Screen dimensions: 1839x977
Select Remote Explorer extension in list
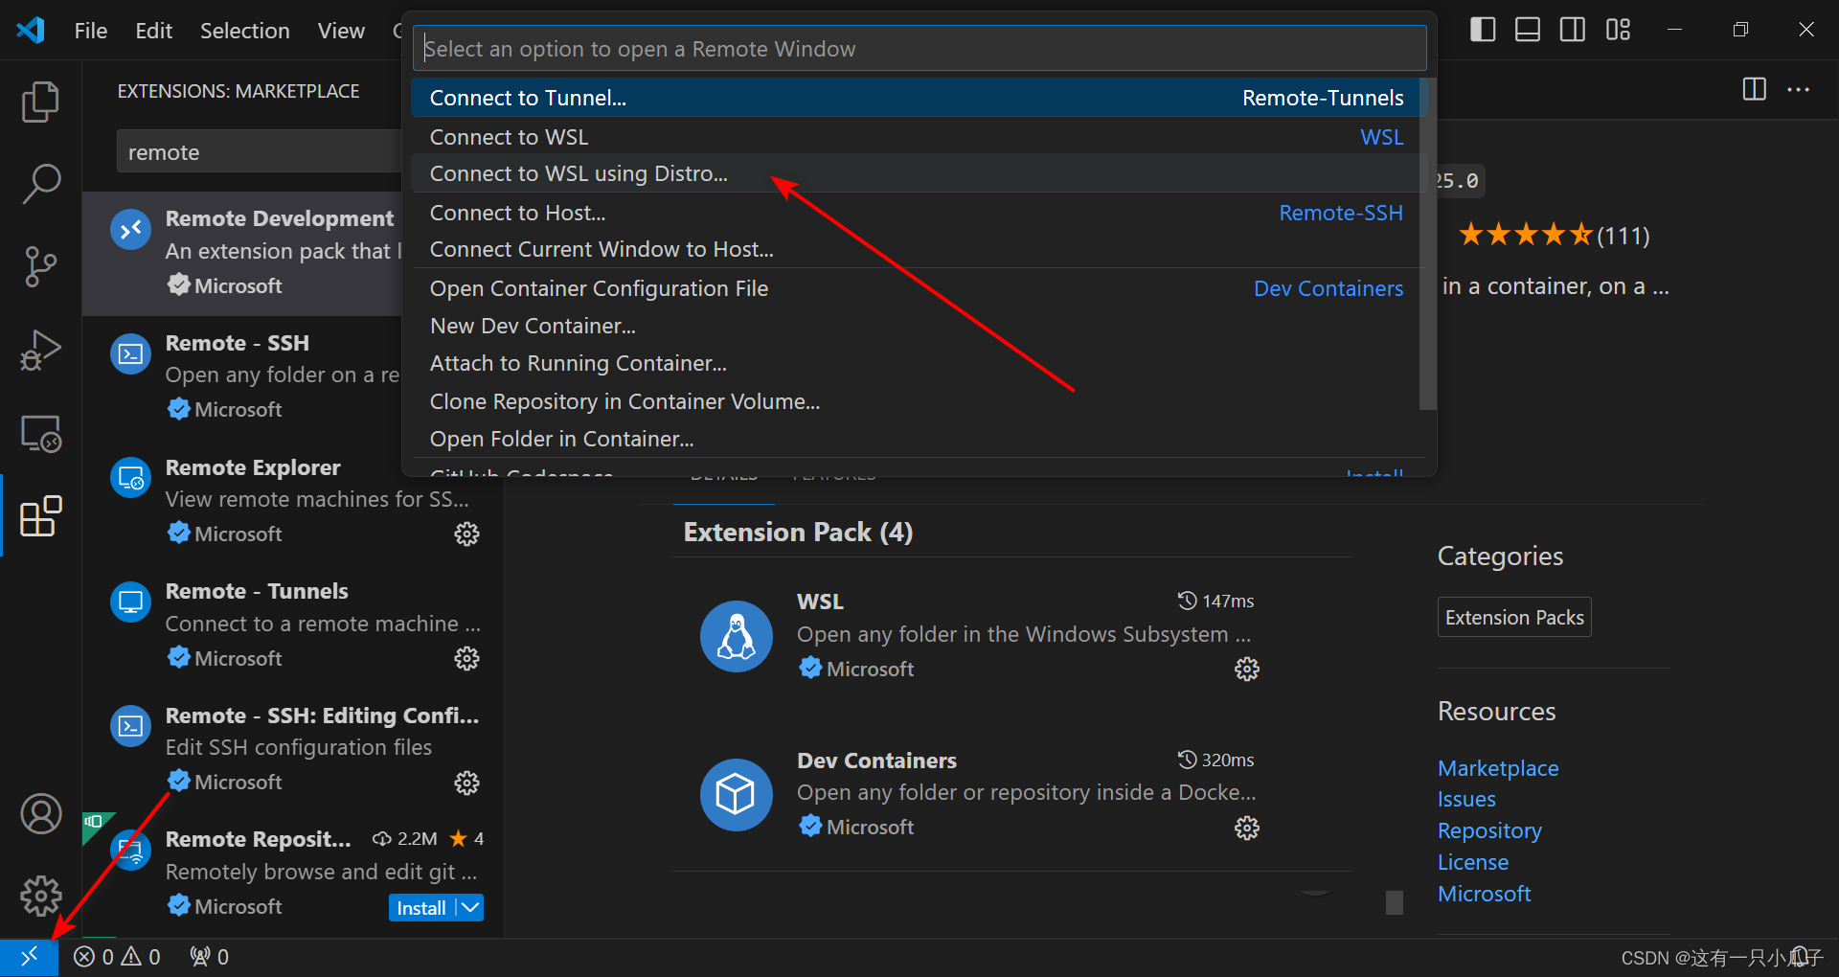pos(292,502)
